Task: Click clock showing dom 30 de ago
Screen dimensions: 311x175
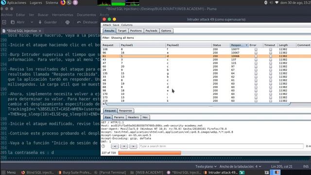Action: coord(295,2)
